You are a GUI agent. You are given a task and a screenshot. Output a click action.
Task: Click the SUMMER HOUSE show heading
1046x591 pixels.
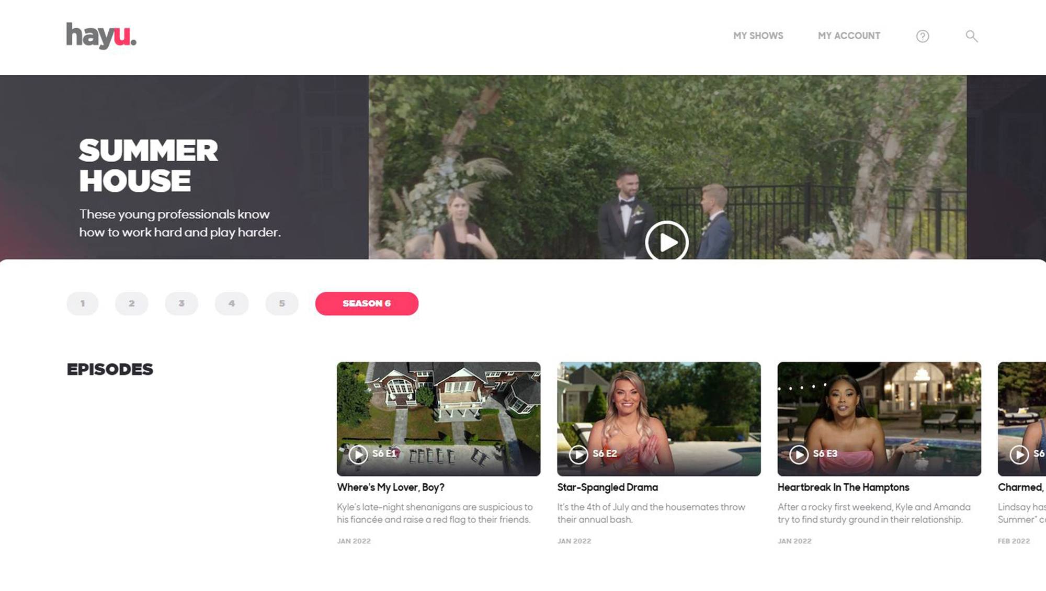[x=149, y=165]
